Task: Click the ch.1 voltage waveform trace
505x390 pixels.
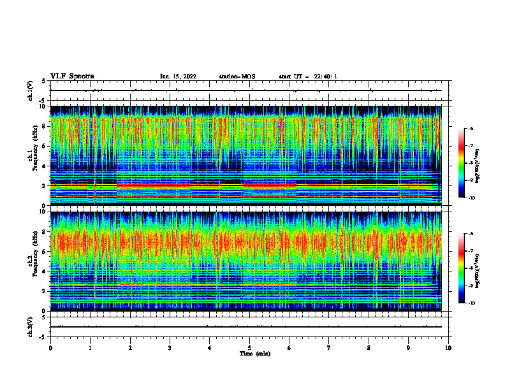Action: 246,90
